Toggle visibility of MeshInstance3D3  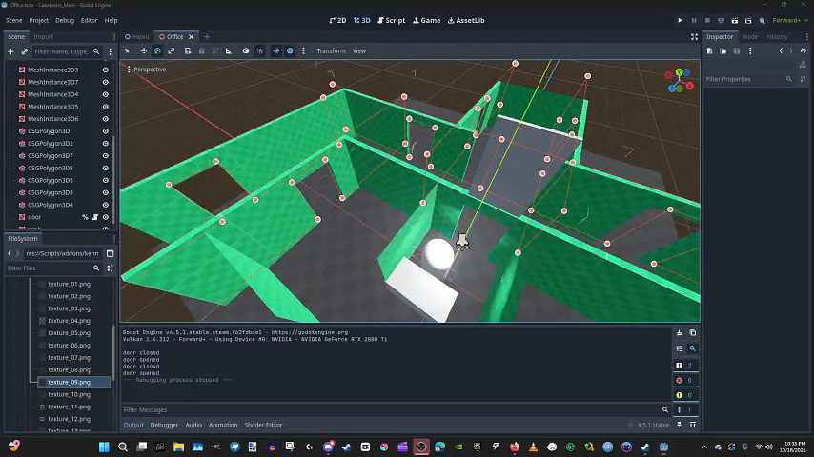pos(106,70)
